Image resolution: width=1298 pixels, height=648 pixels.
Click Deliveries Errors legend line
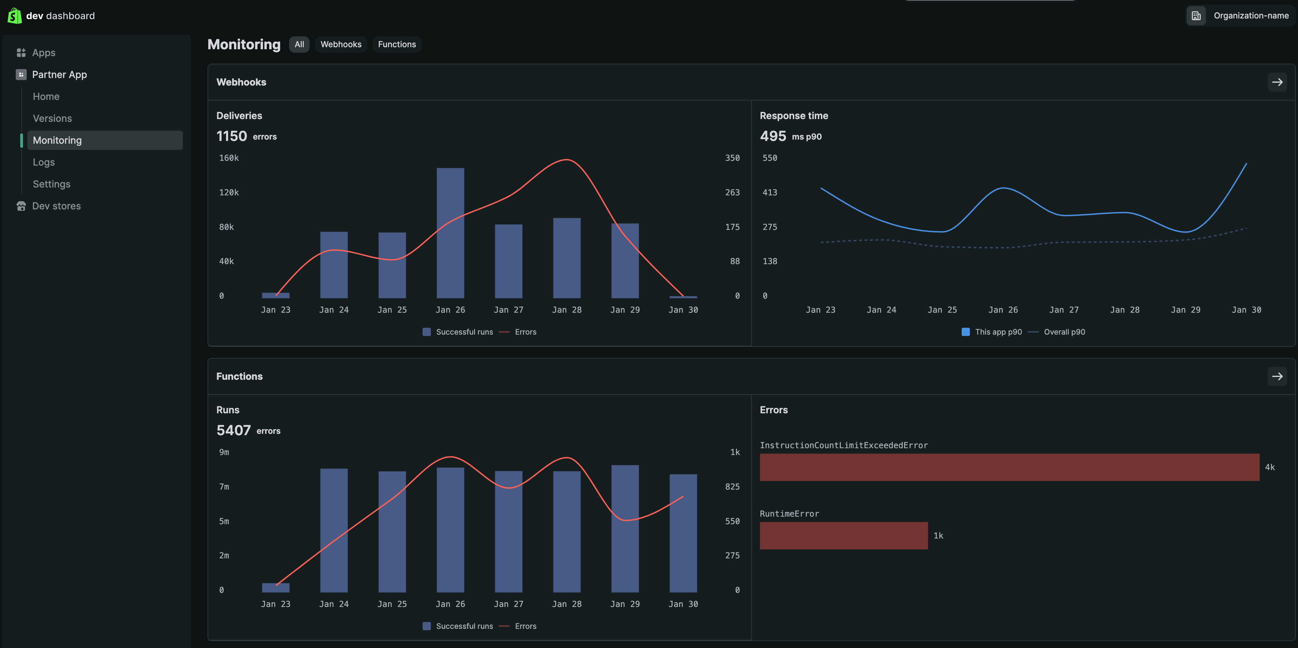[504, 332]
